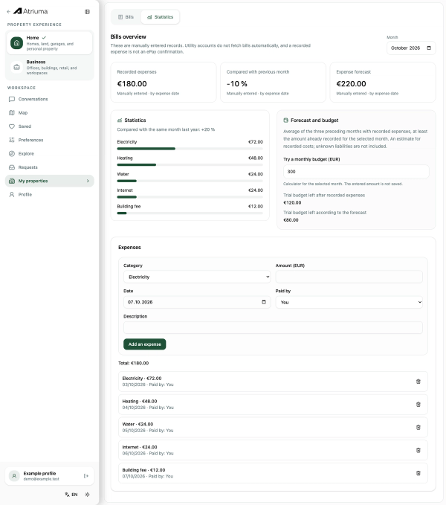
Task: Click the My properties building icon
Action: (12, 181)
